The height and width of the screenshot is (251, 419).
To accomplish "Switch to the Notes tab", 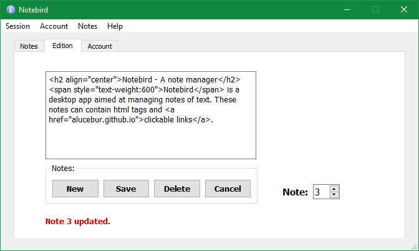I will [29, 46].
